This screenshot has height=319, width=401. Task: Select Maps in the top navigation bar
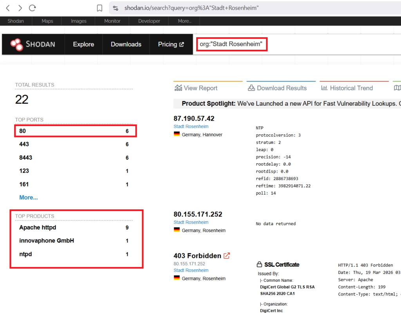[47, 21]
